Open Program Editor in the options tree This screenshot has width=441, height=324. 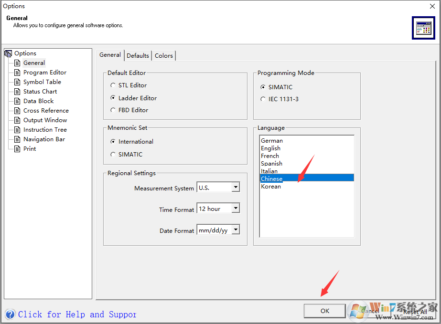[45, 73]
